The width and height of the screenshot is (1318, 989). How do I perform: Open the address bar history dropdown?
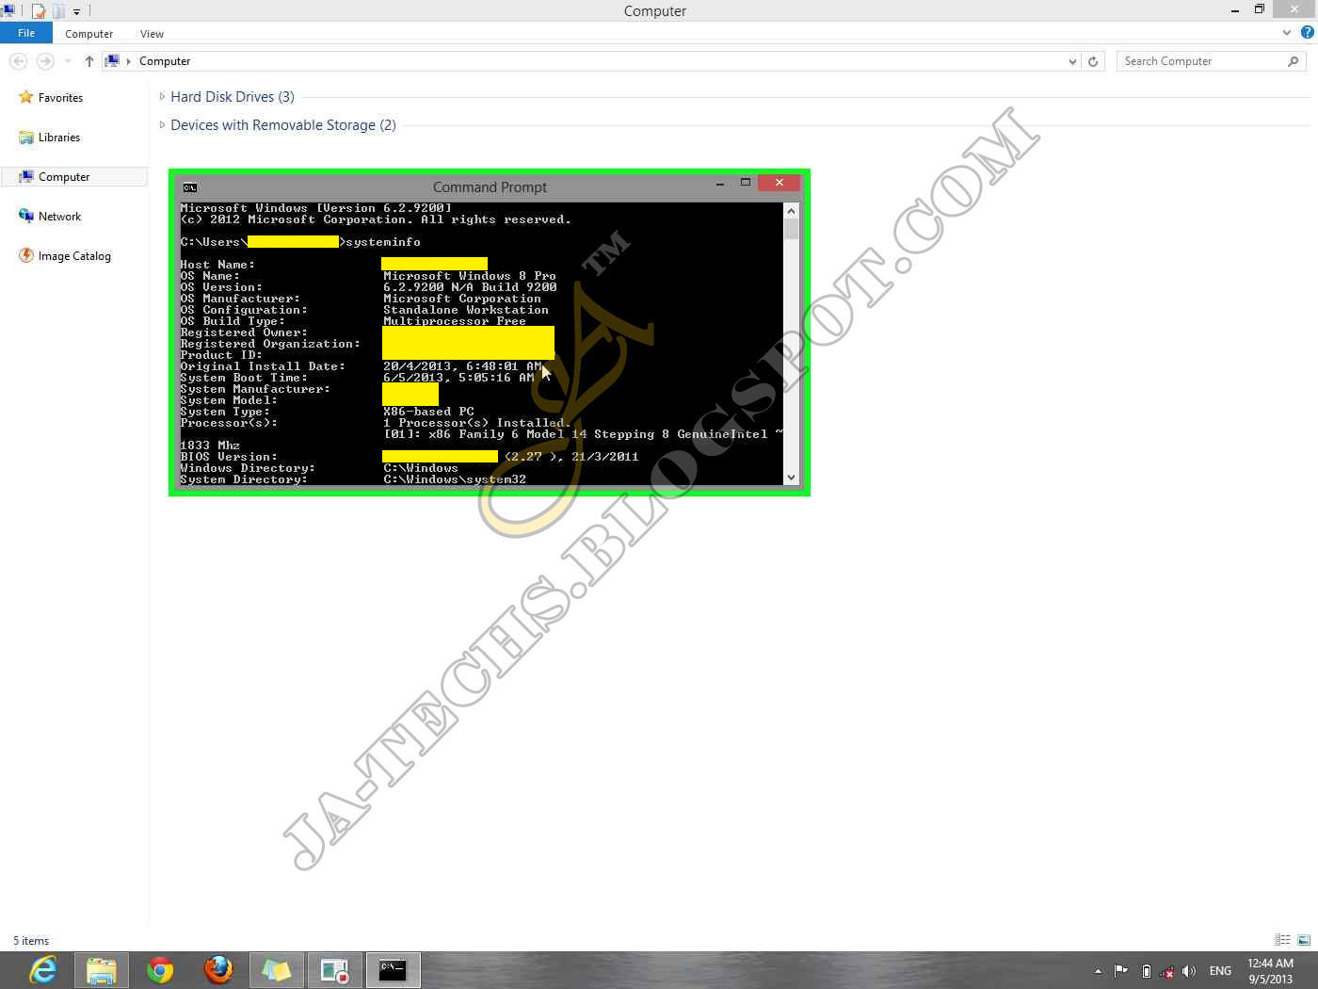tap(1071, 60)
